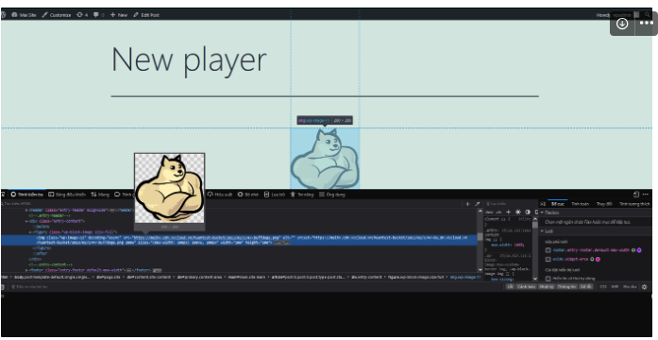Viewport: 658px width, 340px height.
Task: Open the devtools three-dot options menu
Action: point(646,195)
